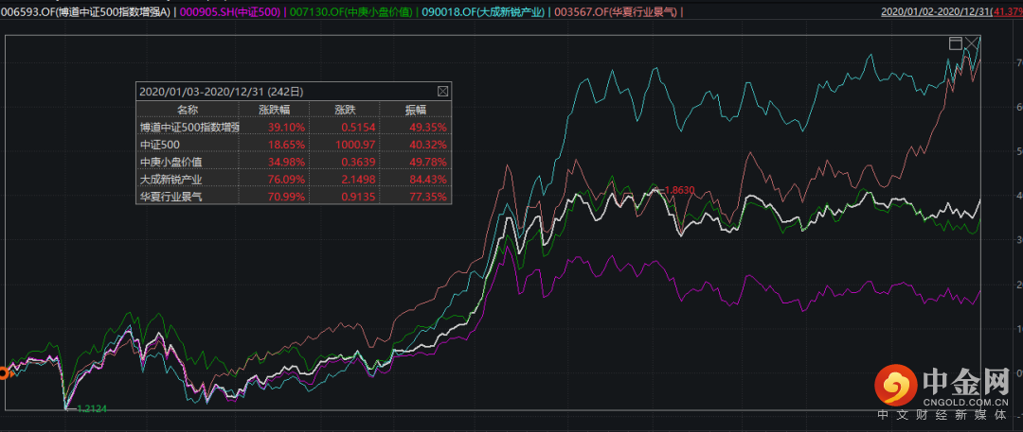This screenshot has width=1023, height=432.
Task: Click the 18.65% value
Action: coord(286,145)
